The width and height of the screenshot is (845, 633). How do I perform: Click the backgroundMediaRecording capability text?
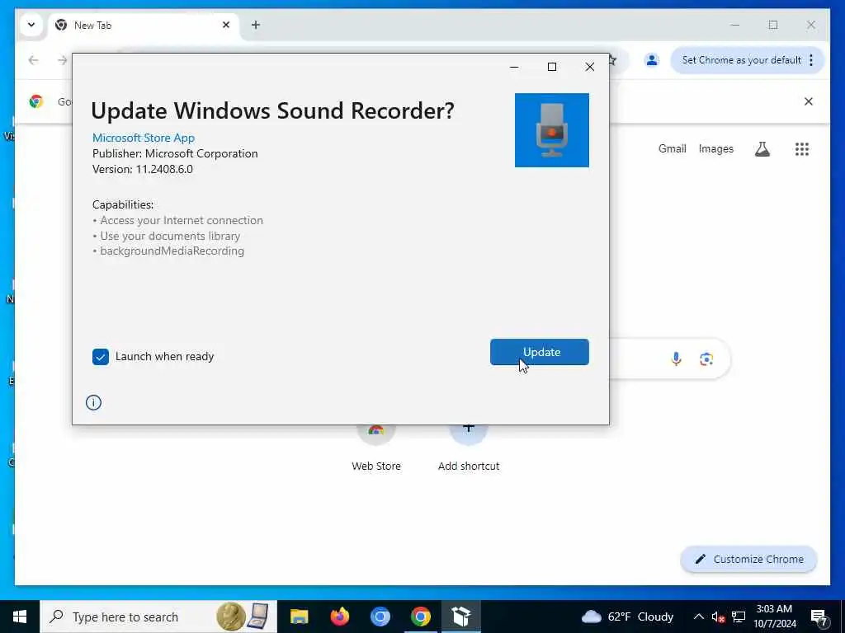[172, 251]
